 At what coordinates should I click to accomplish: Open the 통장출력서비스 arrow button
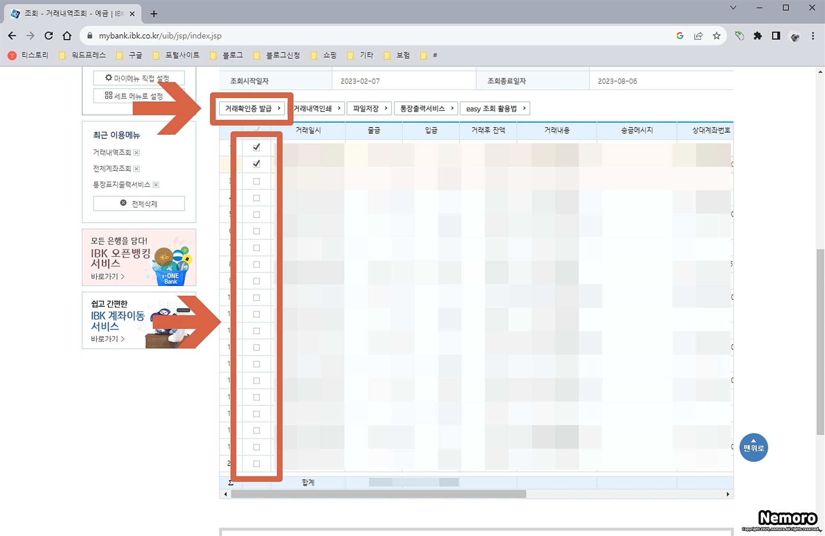coord(426,108)
